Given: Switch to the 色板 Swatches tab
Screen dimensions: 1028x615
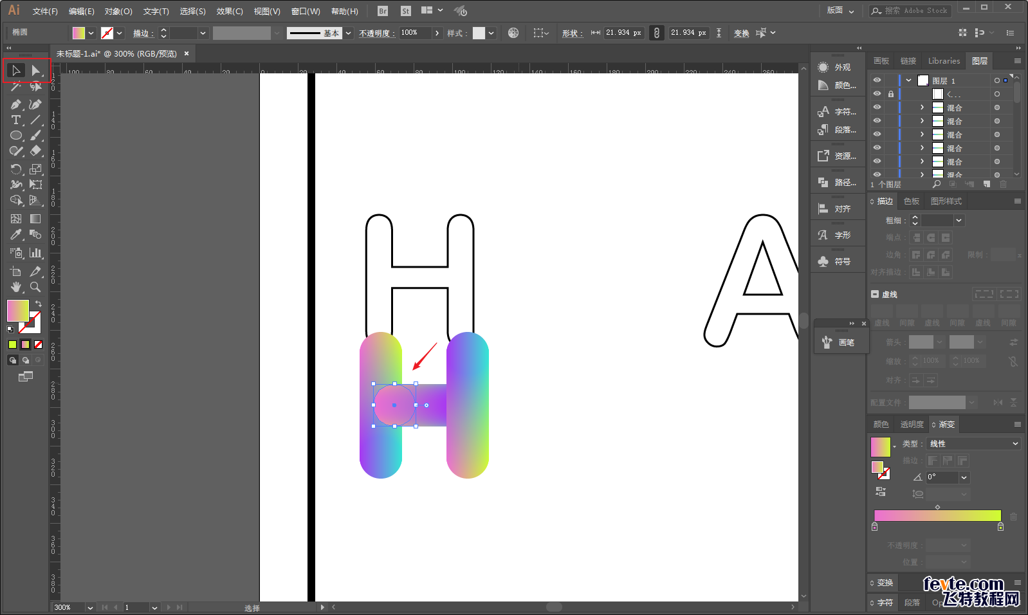Looking at the screenshot, I should pos(912,201).
